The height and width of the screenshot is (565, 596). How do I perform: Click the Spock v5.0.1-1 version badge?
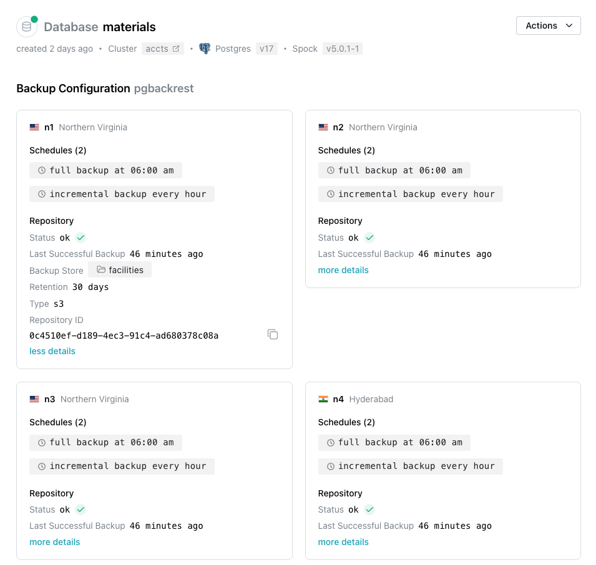coord(342,49)
